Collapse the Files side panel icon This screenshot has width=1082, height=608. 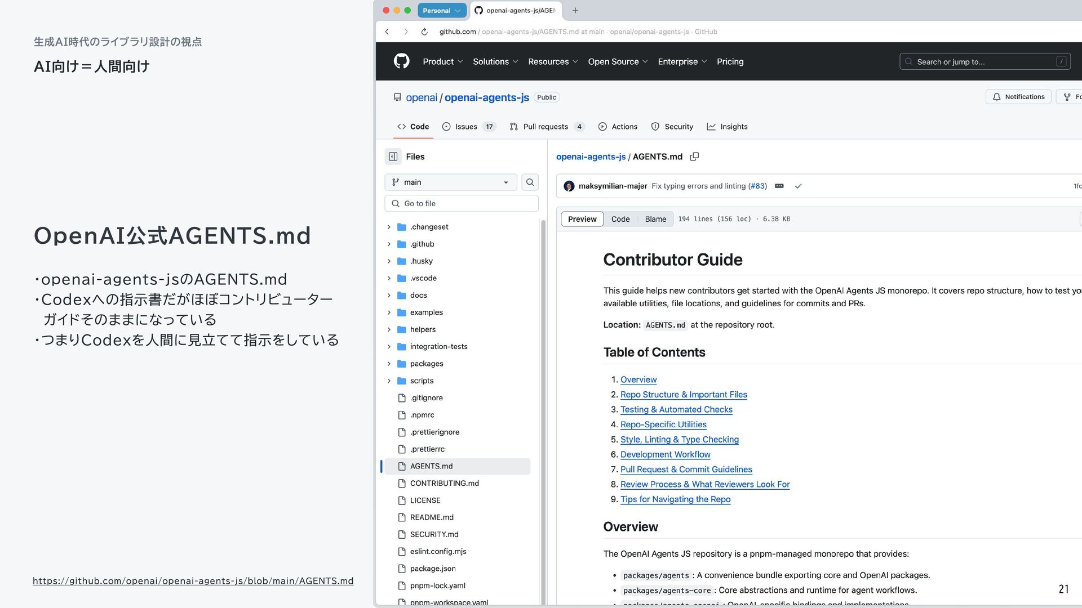[393, 157]
